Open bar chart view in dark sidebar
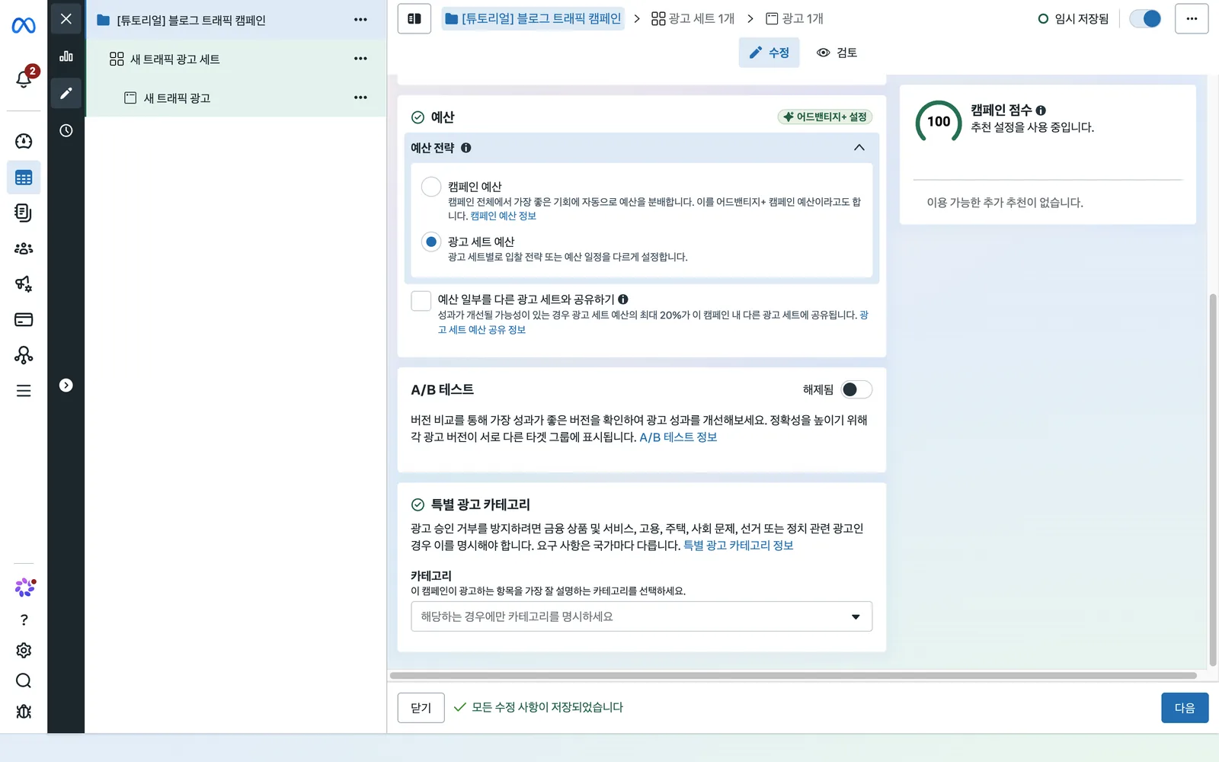This screenshot has height=762, width=1219. [x=66, y=56]
